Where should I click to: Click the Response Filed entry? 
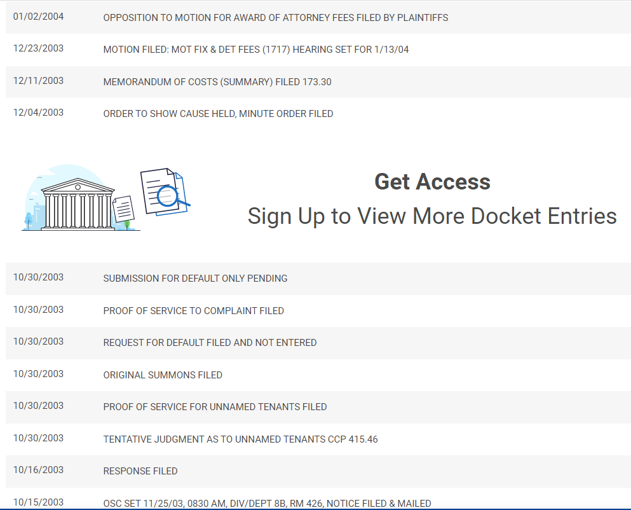[140, 471]
